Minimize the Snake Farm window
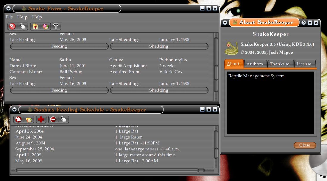Viewport: 327px width, 181px height. 202,9
